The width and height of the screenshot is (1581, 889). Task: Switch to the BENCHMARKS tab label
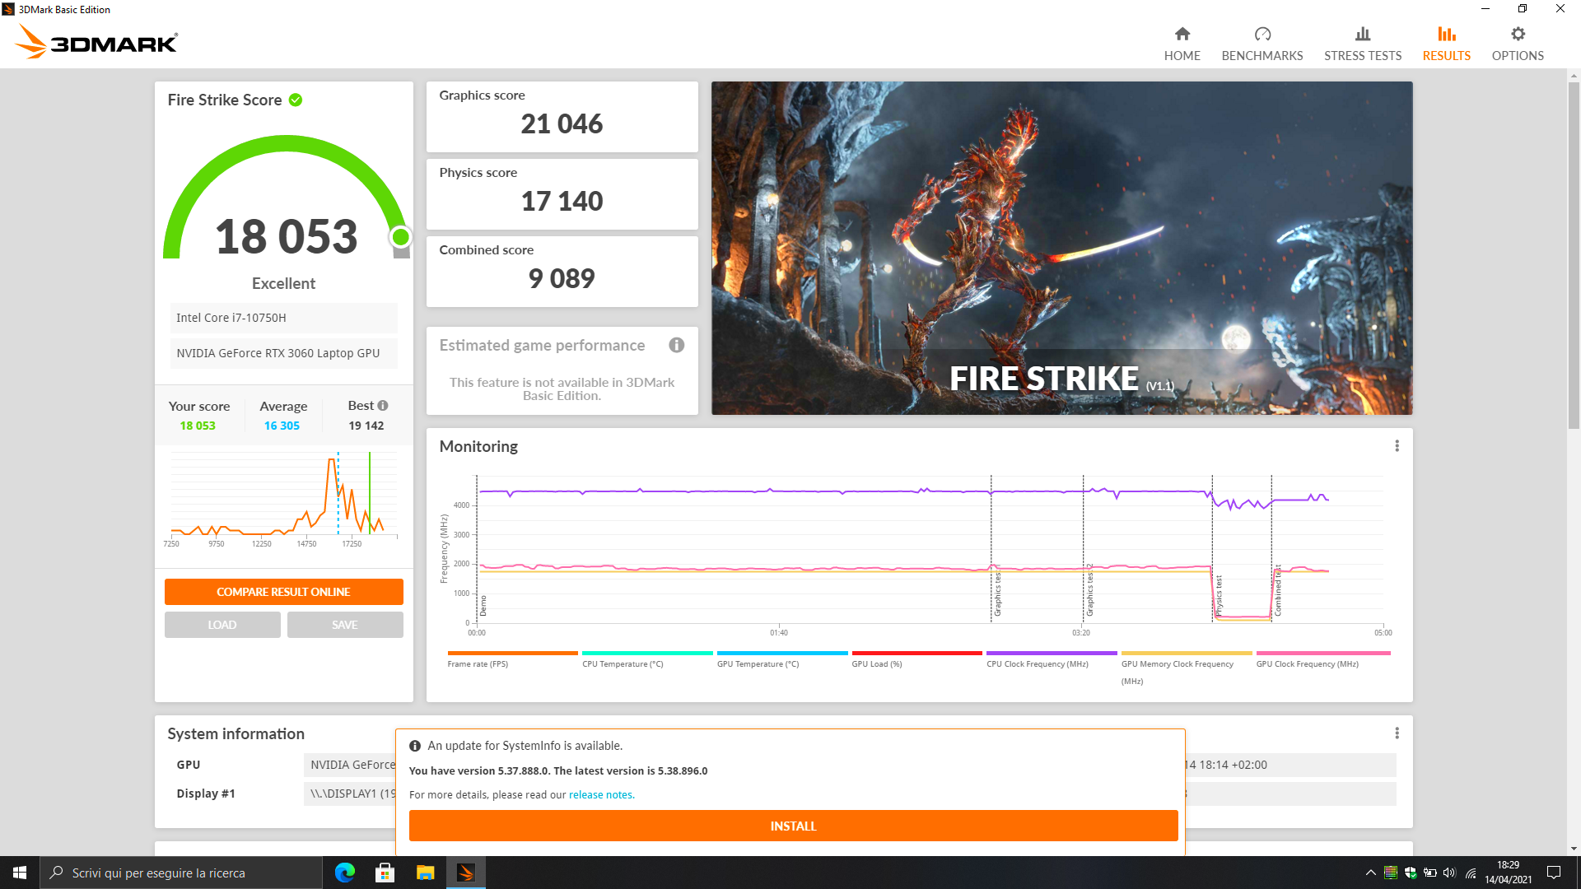tap(1262, 56)
